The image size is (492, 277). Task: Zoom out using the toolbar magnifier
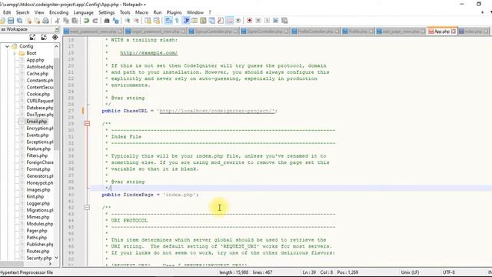point(136,21)
